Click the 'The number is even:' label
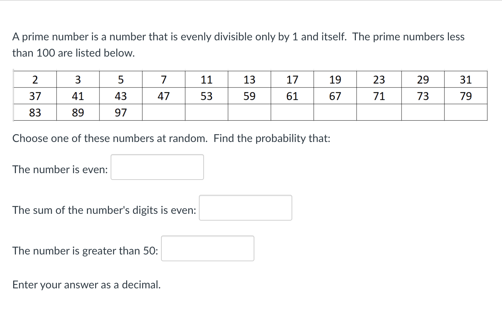502x328 pixels. [x=60, y=169]
